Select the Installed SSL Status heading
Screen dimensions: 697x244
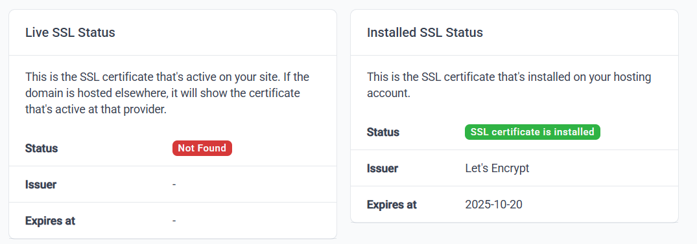pos(425,32)
